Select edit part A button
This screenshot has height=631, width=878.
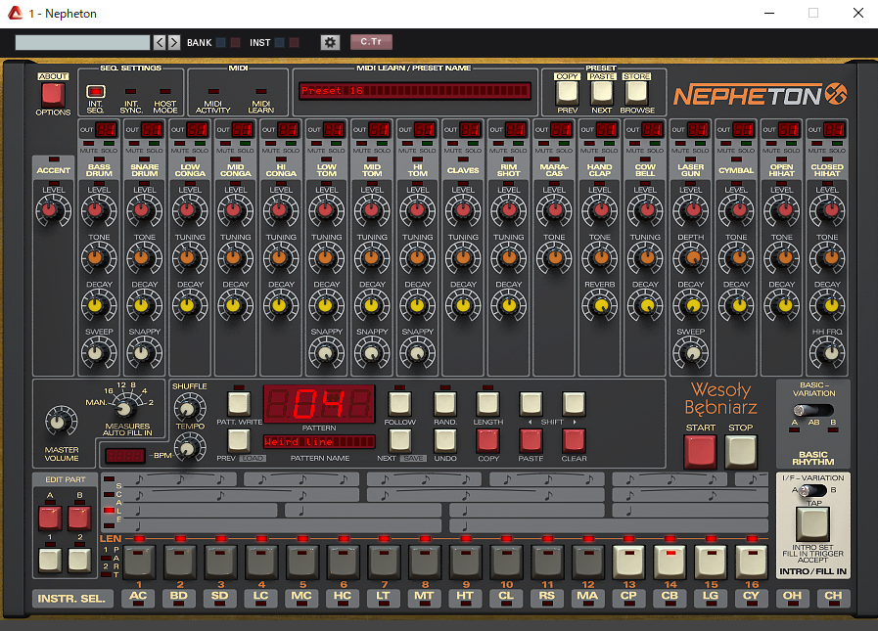(x=50, y=518)
